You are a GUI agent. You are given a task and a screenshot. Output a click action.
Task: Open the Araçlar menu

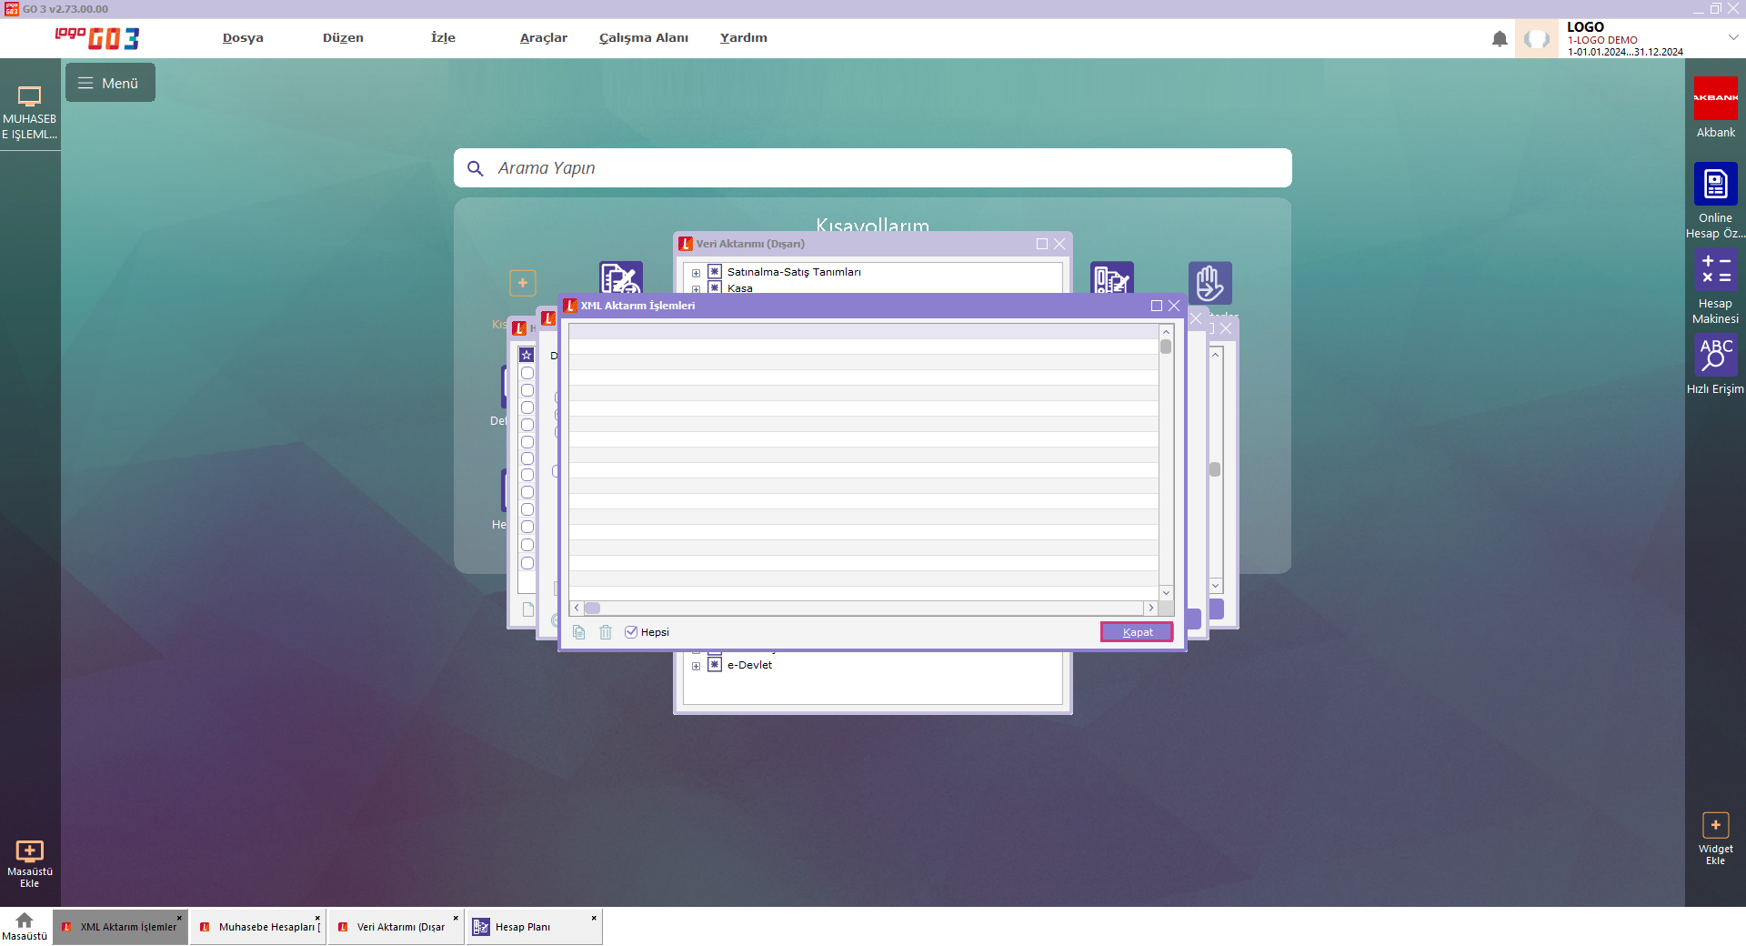pos(543,38)
